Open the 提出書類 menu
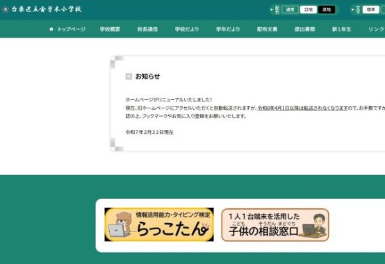The height and width of the screenshot is (264, 385). [304, 29]
